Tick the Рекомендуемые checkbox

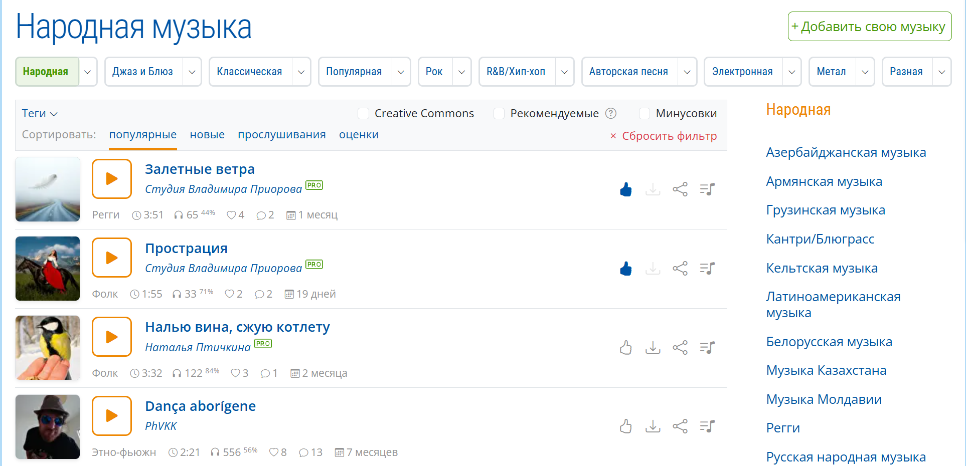click(x=499, y=114)
